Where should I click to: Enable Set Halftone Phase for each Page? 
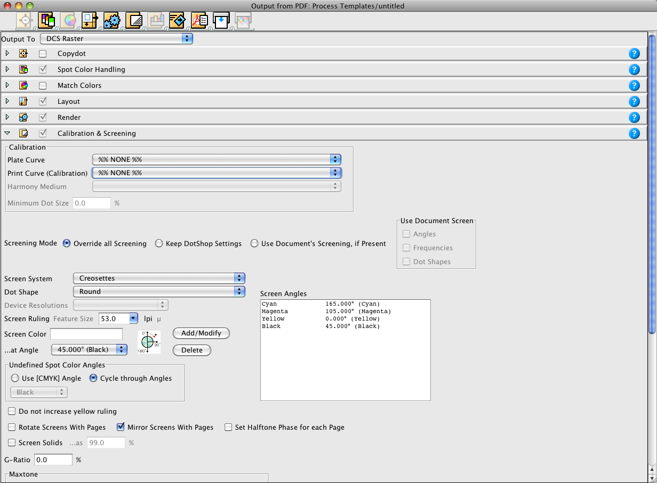(x=228, y=427)
